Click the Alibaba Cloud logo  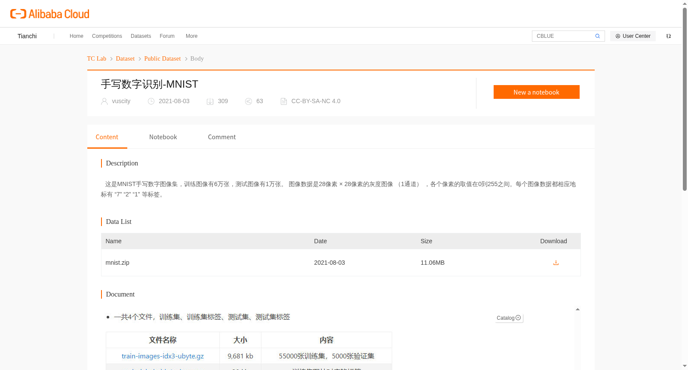pyautogui.click(x=50, y=14)
